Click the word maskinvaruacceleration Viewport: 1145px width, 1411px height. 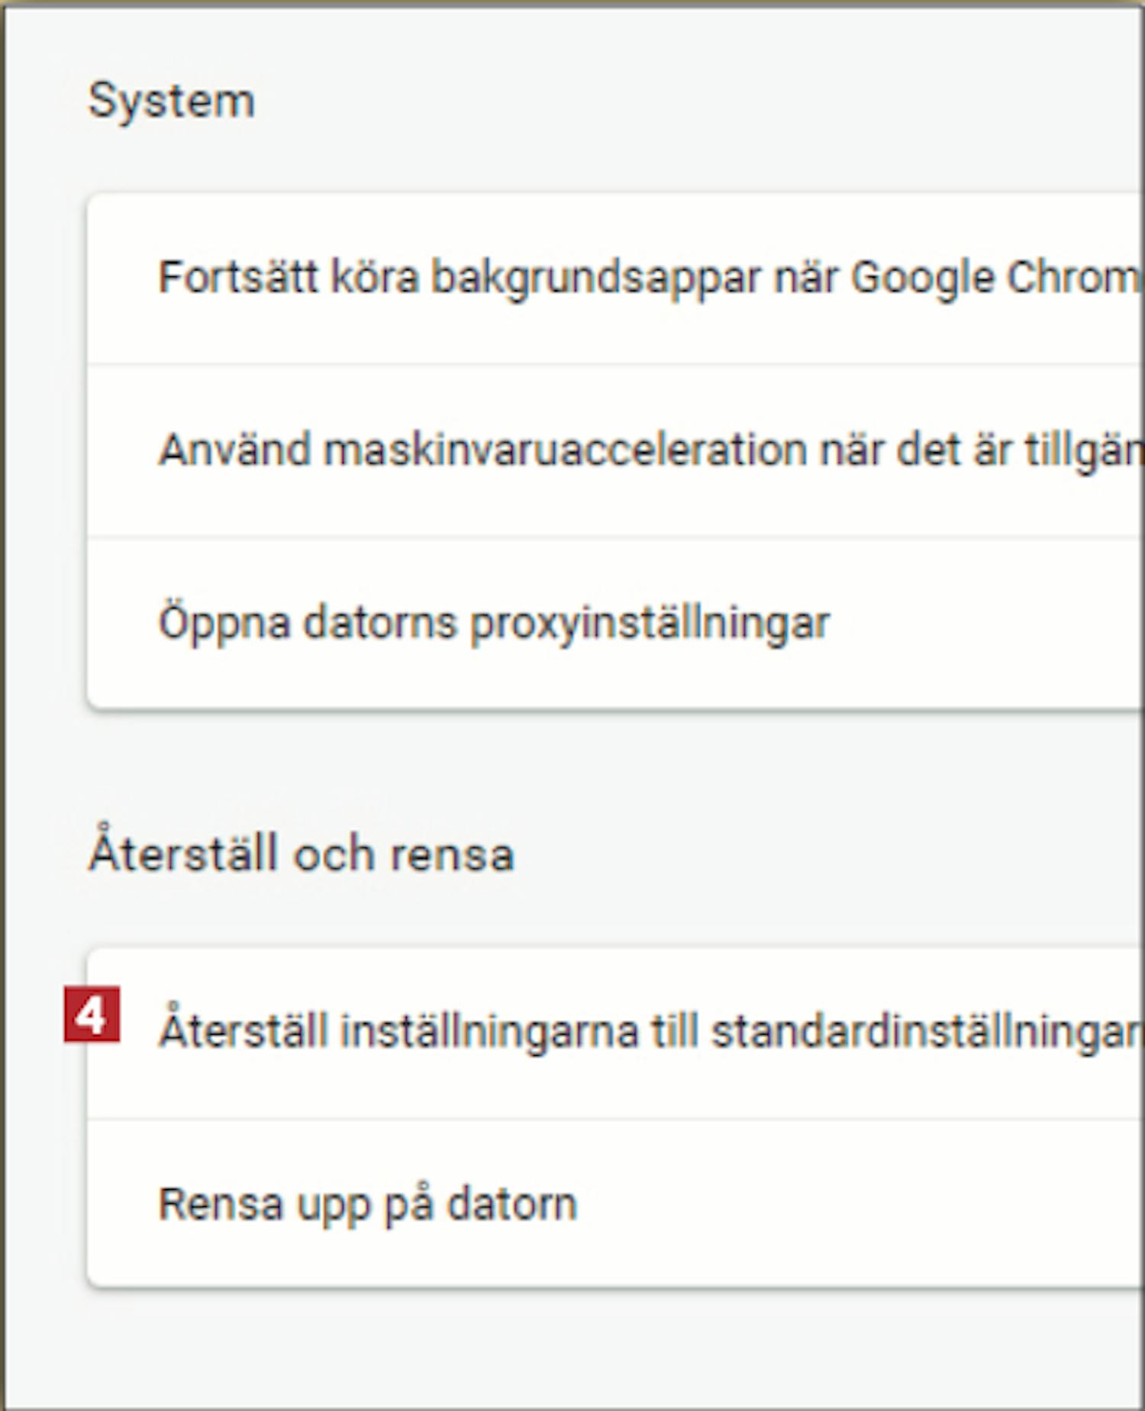point(565,450)
